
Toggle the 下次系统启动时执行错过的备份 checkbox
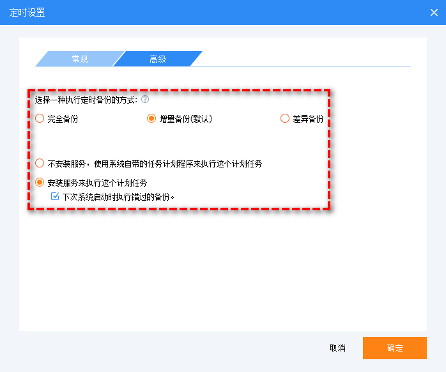click(x=55, y=197)
